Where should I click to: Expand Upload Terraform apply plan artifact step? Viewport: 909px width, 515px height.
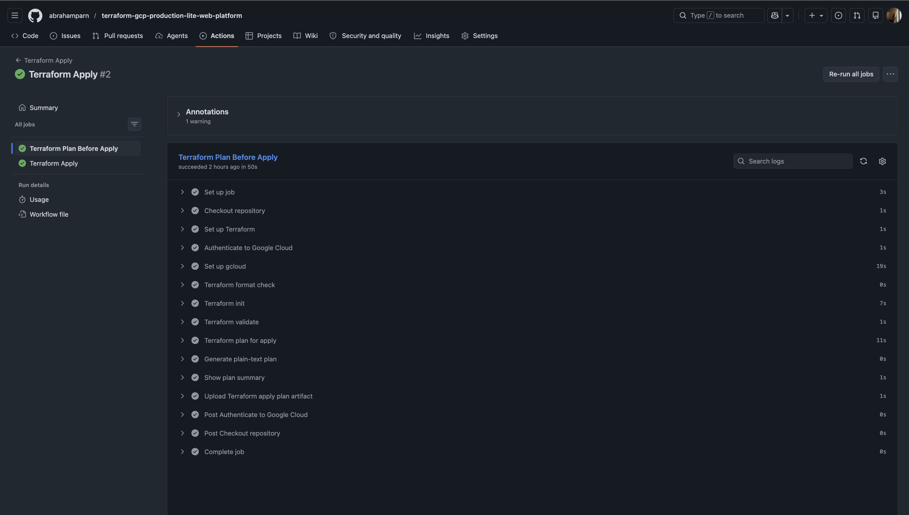532,396
